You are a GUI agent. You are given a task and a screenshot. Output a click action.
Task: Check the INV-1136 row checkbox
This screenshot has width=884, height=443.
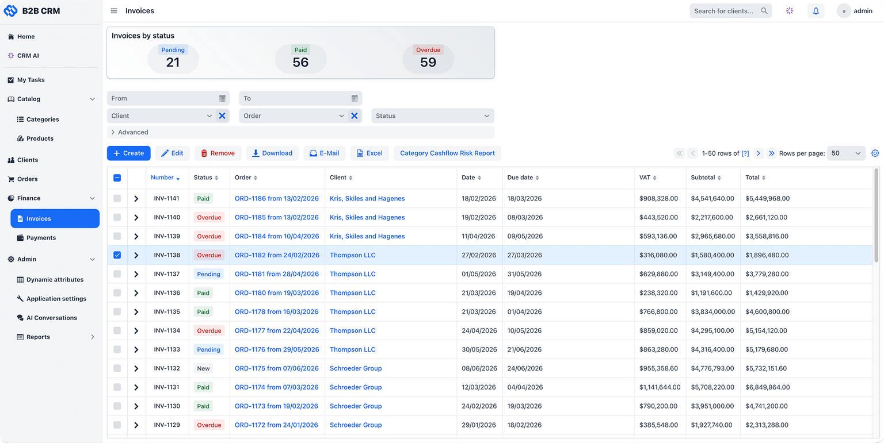coord(117,293)
